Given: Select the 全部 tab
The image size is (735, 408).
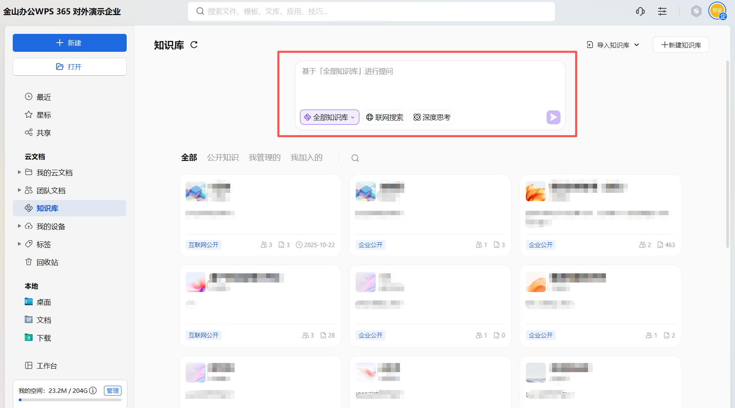Looking at the screenshot, I should (x=189, y=158).
